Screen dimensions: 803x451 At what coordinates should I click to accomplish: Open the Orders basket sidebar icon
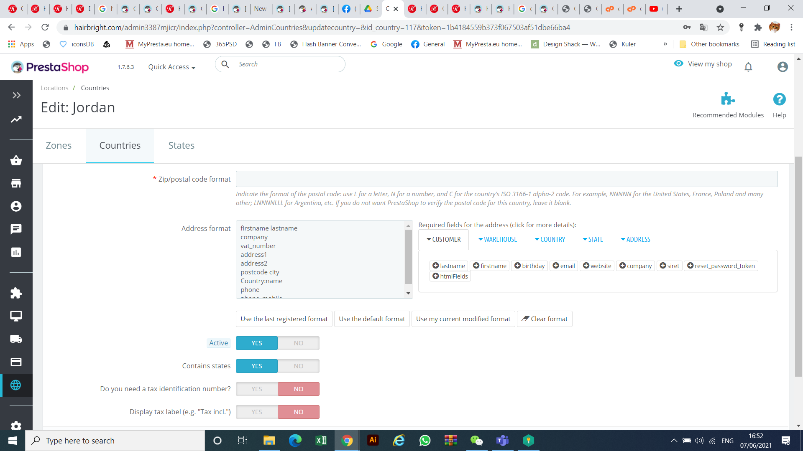[x=16, y=160]
